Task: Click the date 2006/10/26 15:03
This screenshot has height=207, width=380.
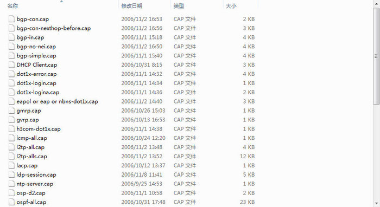Action: [x=143, y=111]
